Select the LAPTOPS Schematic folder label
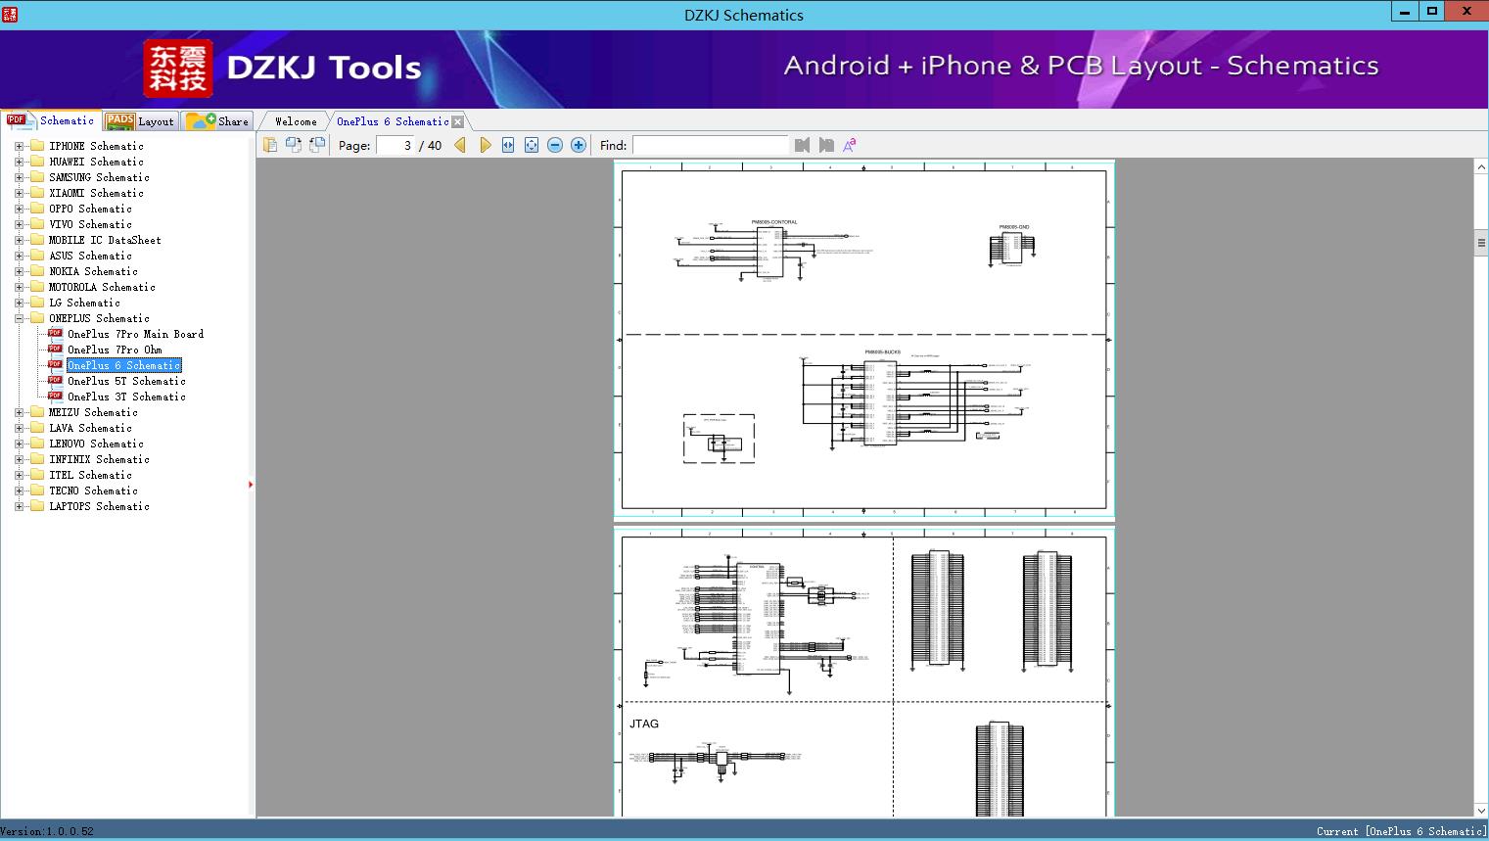Screen dimensions: 1489x841 click(100, 506)
